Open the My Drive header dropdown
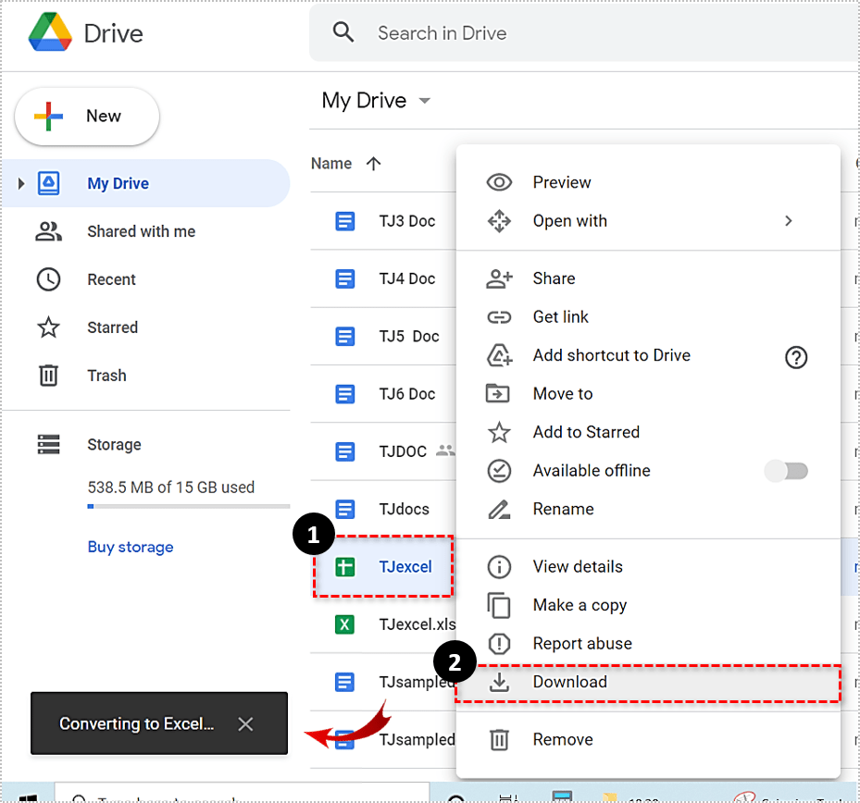Viewport: 860px width, 803px height. click(x=425, y=101)
